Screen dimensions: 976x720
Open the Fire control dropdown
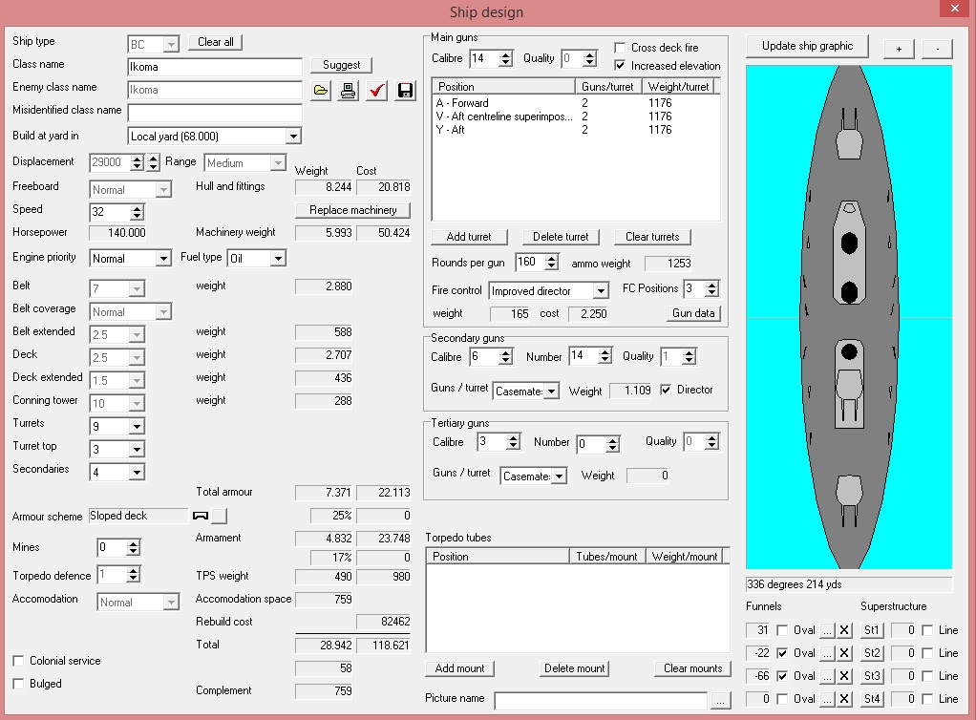coord(601,291)
